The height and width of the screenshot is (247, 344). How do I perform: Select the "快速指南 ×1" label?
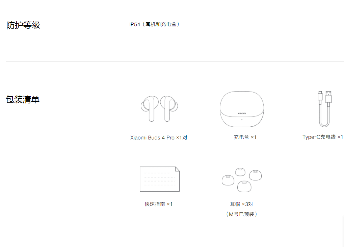[158, 204]
